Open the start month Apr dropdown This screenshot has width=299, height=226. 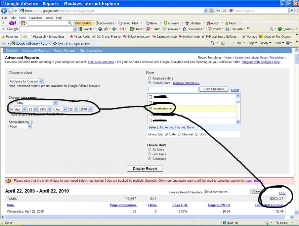pyautogui.click(x=20, y=109)
